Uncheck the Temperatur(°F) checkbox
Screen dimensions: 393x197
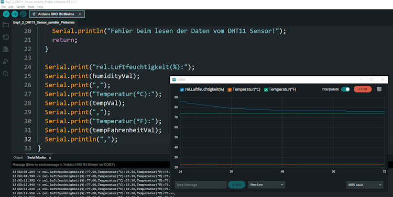[x=266, y=89]
